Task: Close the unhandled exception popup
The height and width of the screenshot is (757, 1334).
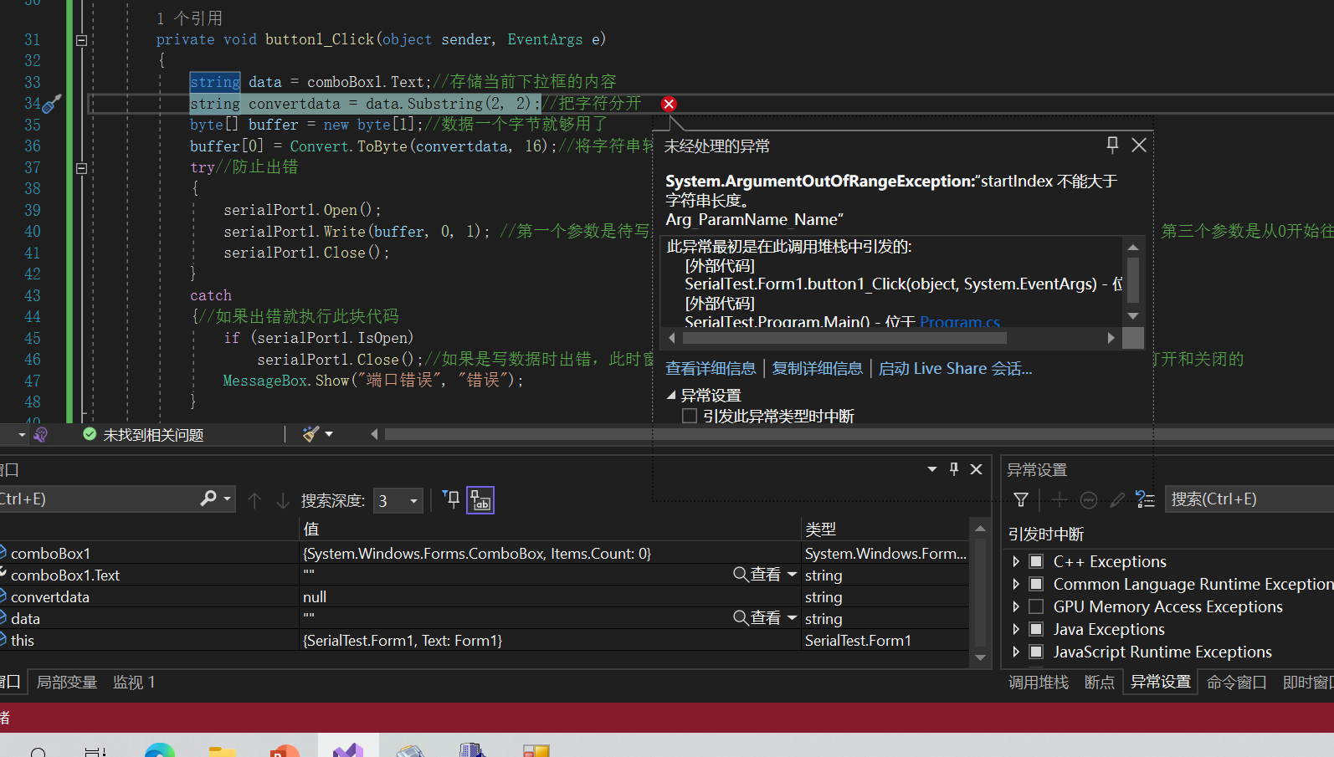Action: coord(1139,145)
